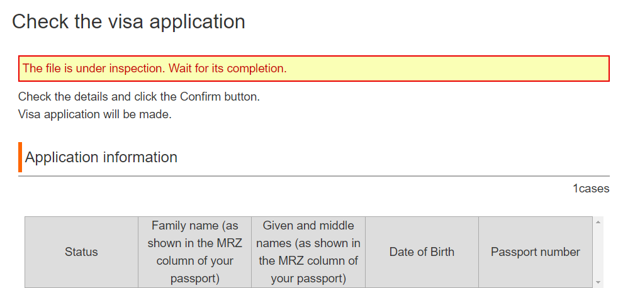The image size is (623, 288).
Task: Click the table scrollbar up arrow
Action: [598, 222]
